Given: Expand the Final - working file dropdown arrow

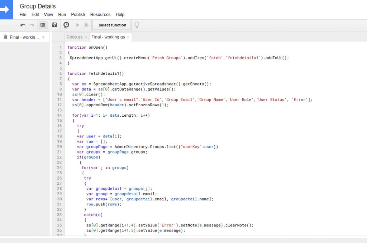Looking at the screenshot, I should 43,37.
